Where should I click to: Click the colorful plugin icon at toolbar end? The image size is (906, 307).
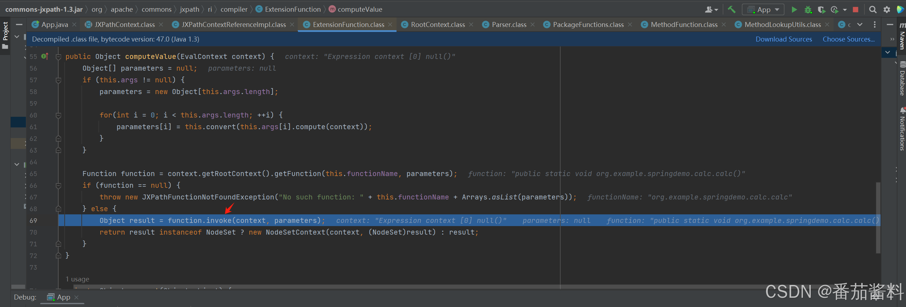coord(900,10)
